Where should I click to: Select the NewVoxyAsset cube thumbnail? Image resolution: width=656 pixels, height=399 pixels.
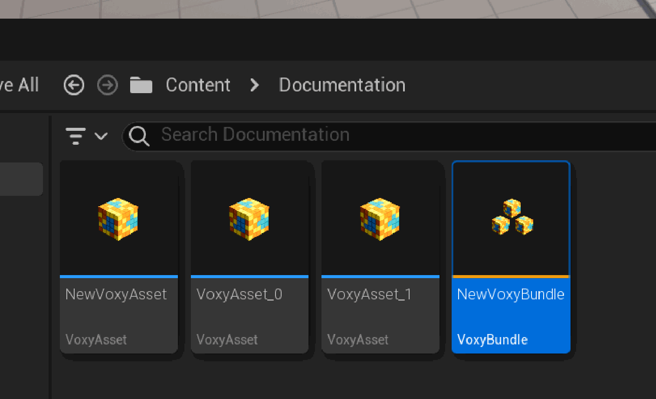pyautogui.click(x=118, y=219)
